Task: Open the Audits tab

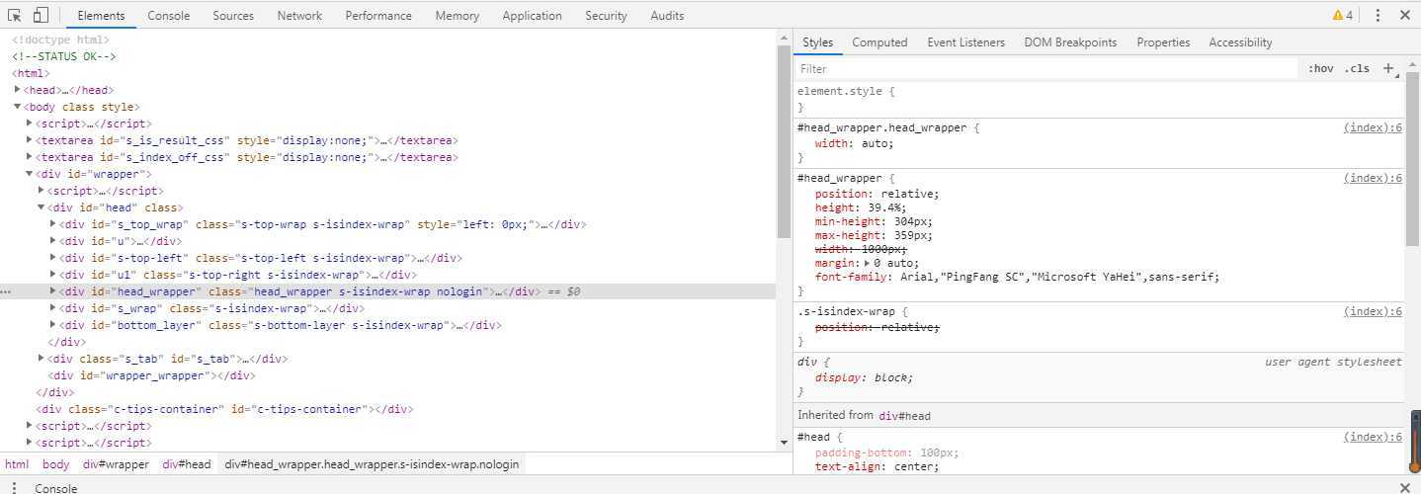Action: click(x=667, y=15)
